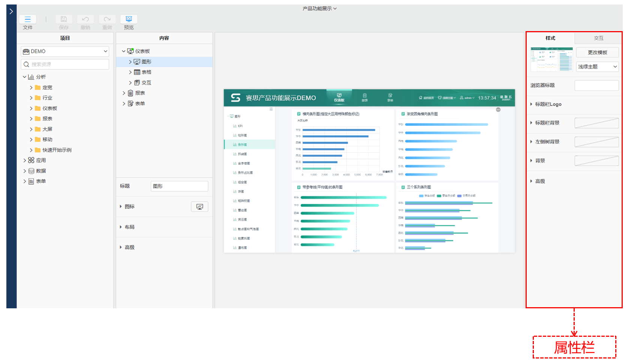Switch to the 样式 tab
The image size is (628, 363).
(550, 38)
